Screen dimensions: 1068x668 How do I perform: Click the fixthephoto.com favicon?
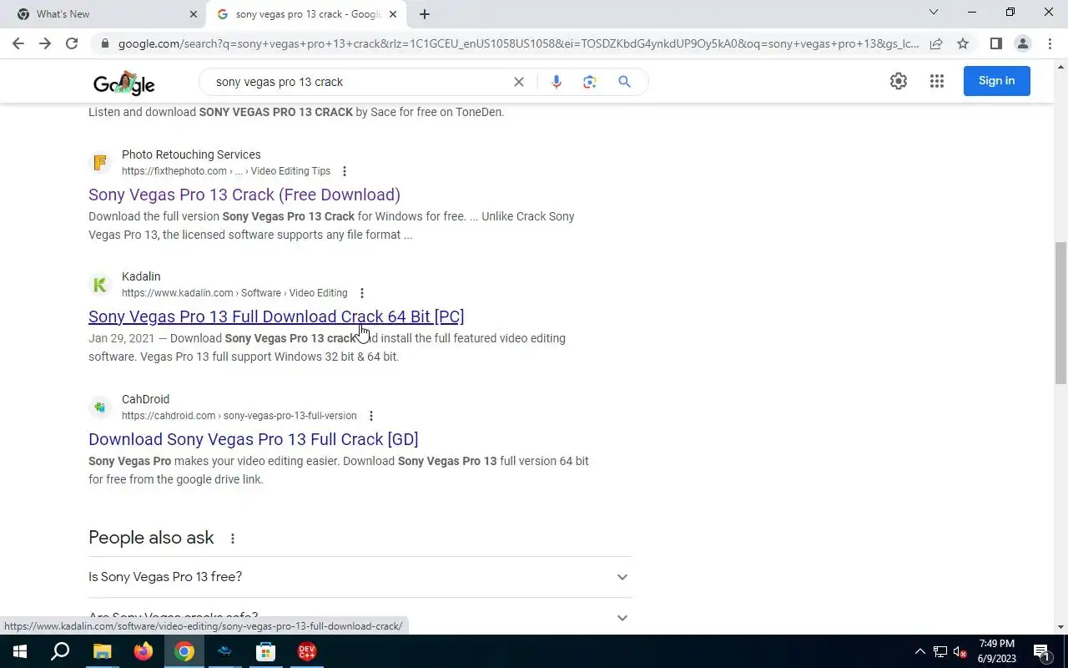pos(100,162)
